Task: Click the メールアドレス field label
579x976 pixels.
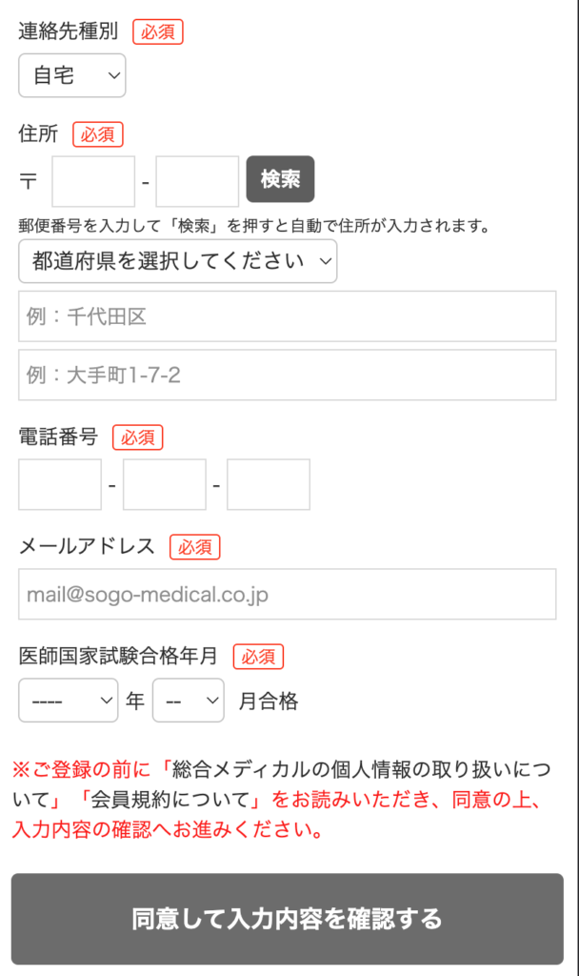Action: coord(87,546)
